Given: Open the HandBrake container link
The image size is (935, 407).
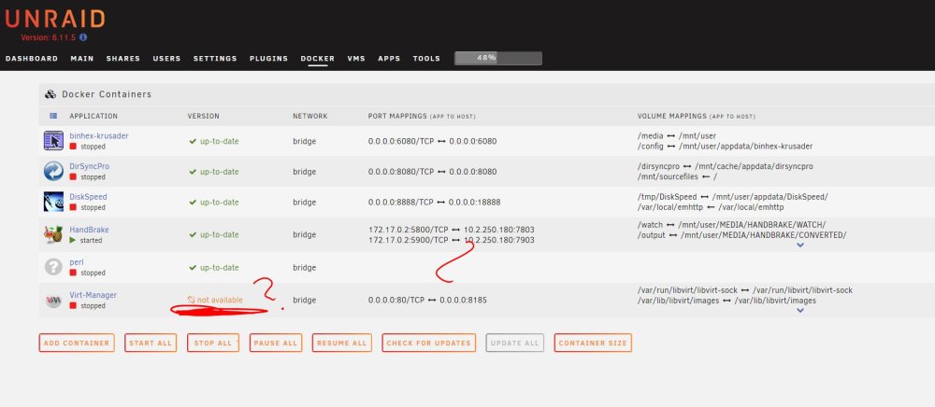Looking at the screenshot, I should click(89, 229).
